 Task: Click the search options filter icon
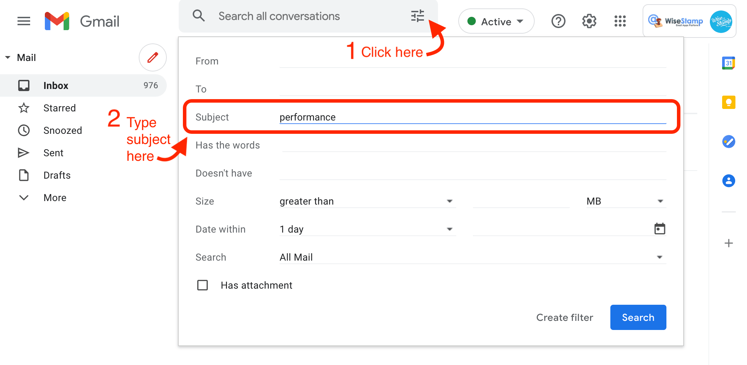coord(417,16)
